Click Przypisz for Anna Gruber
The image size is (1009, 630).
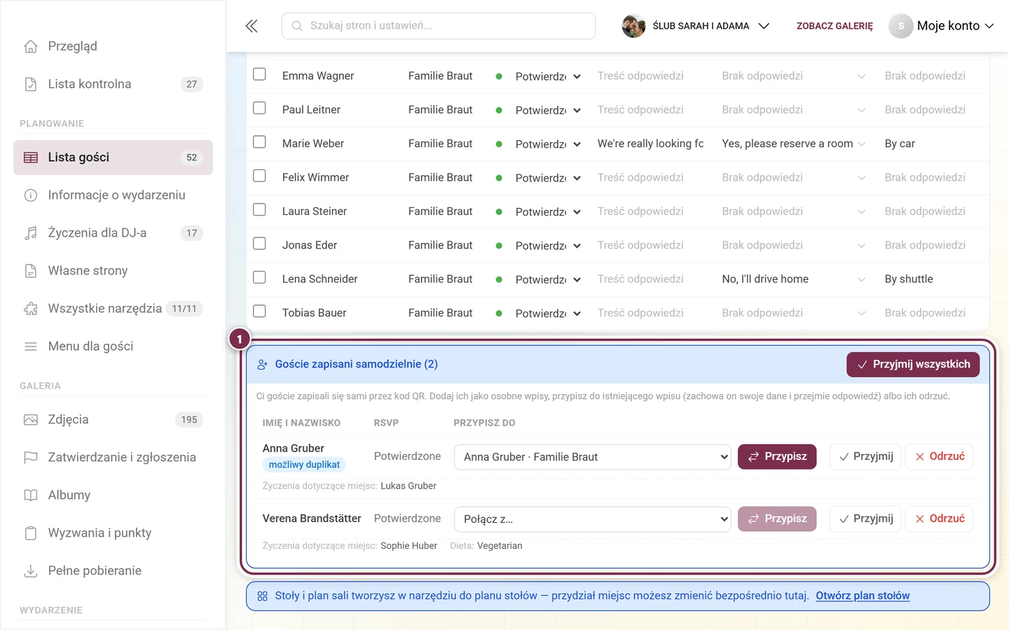(777, 456)
